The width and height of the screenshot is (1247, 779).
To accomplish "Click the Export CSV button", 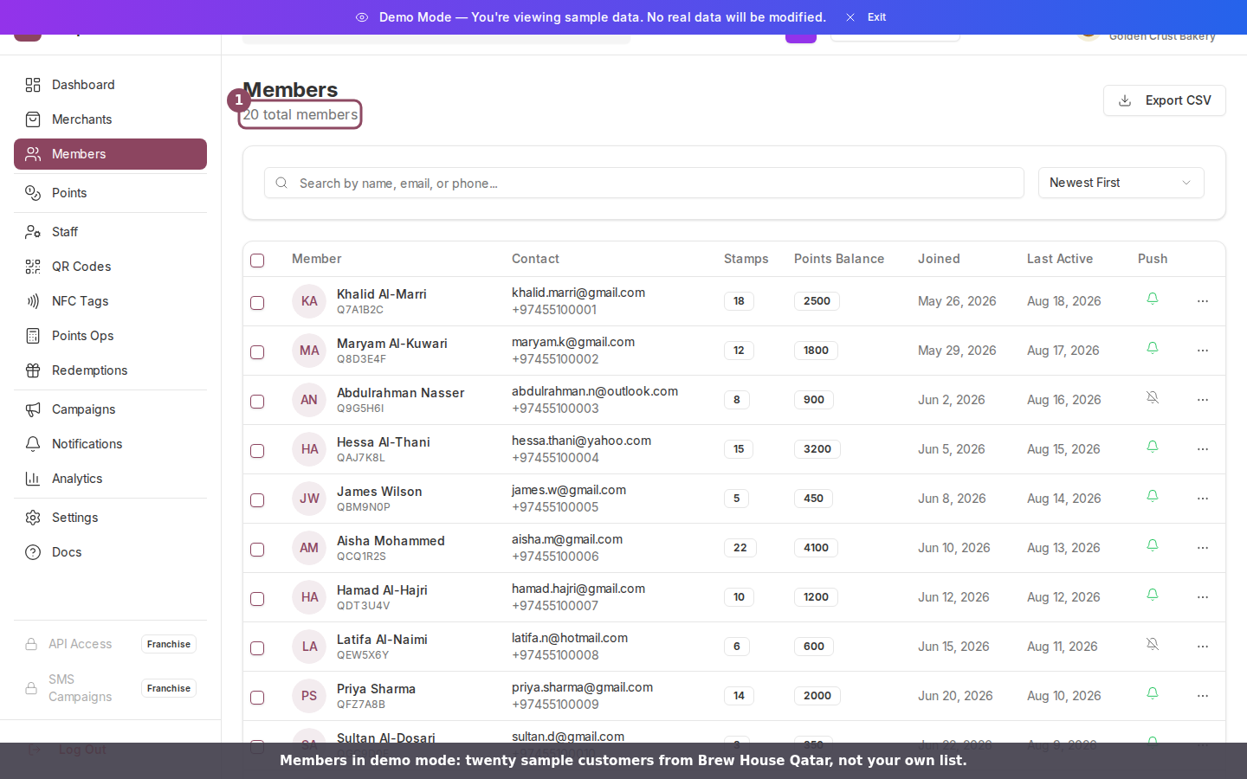I will 1164,100.
